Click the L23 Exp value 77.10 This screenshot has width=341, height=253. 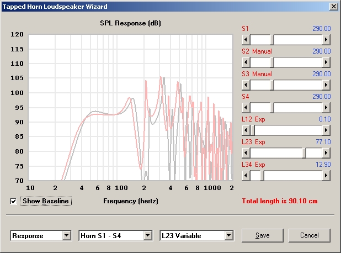pyautogui.click(x=323, y=142)
